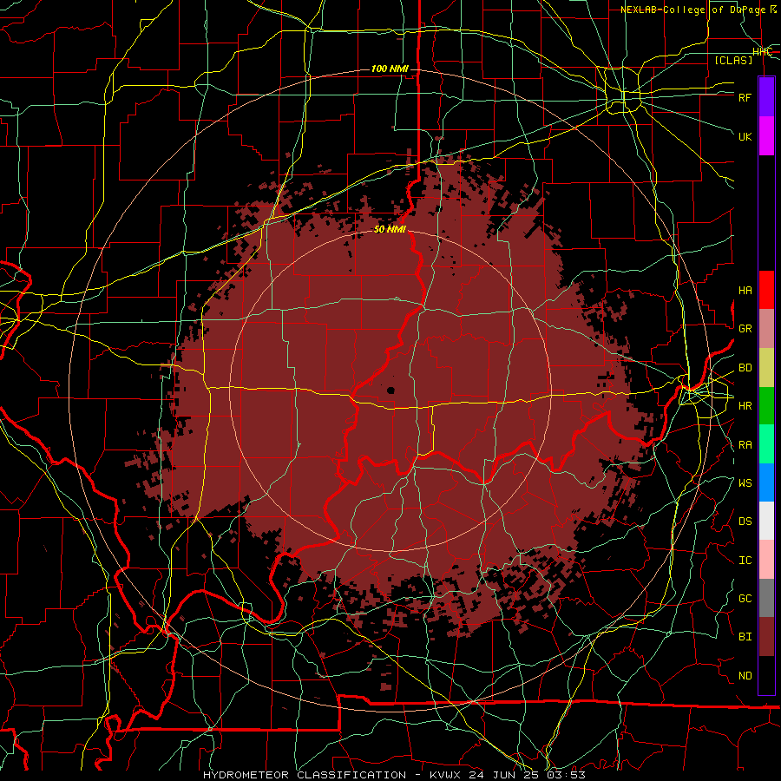Select the IC light-pink legend swatch

(766, 560)
